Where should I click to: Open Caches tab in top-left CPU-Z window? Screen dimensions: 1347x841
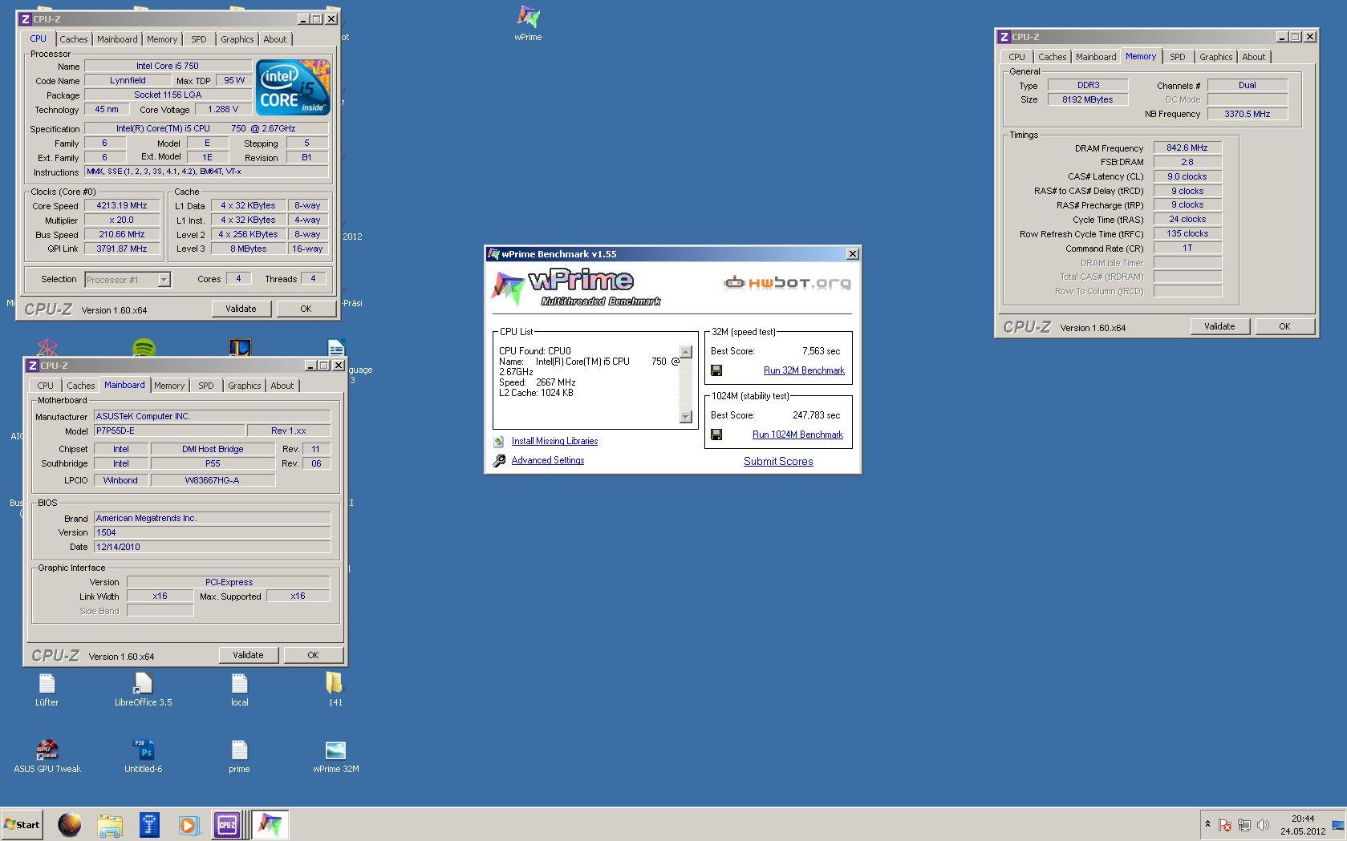pyautogui.click(x=73, y=39)
